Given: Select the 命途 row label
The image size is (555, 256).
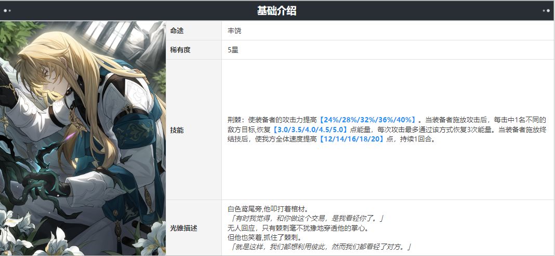Looking at the screenshot, I should (177, 31).
